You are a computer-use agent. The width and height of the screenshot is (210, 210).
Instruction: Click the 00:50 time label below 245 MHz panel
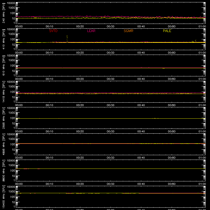click(x=172, y=27)
